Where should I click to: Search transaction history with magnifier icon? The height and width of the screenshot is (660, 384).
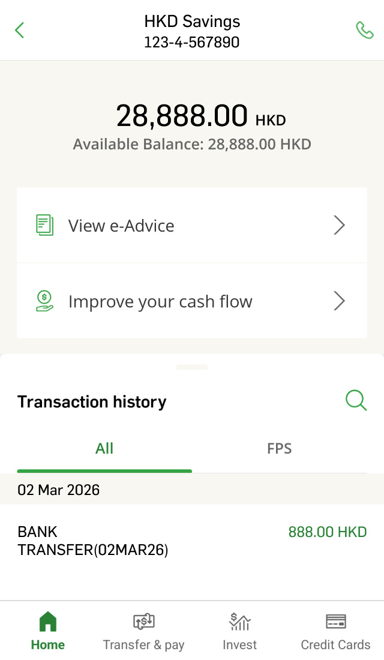[x=356, y=400]
